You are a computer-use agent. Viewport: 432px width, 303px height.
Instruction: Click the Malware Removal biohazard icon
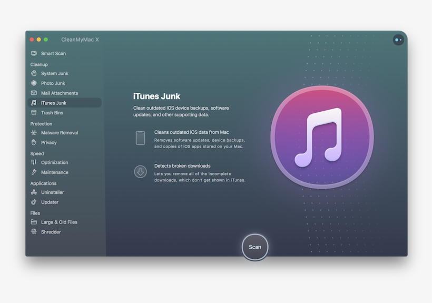click(x=34, y=132)
